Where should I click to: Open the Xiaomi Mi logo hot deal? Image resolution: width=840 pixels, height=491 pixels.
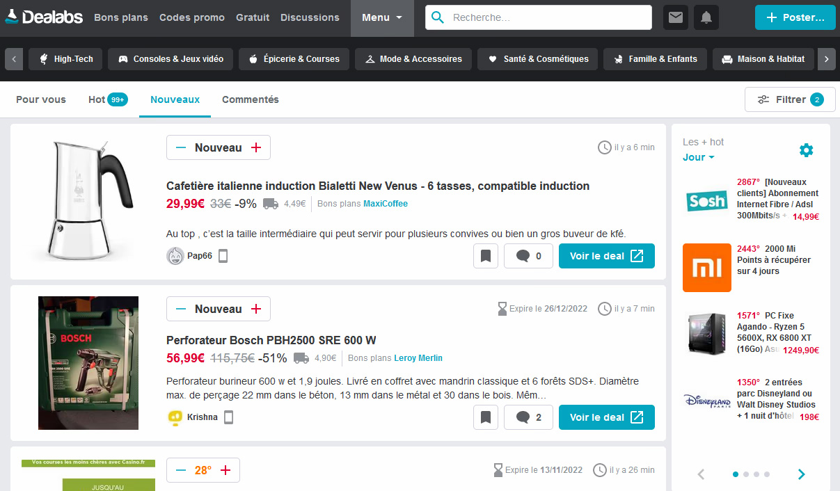707,267
